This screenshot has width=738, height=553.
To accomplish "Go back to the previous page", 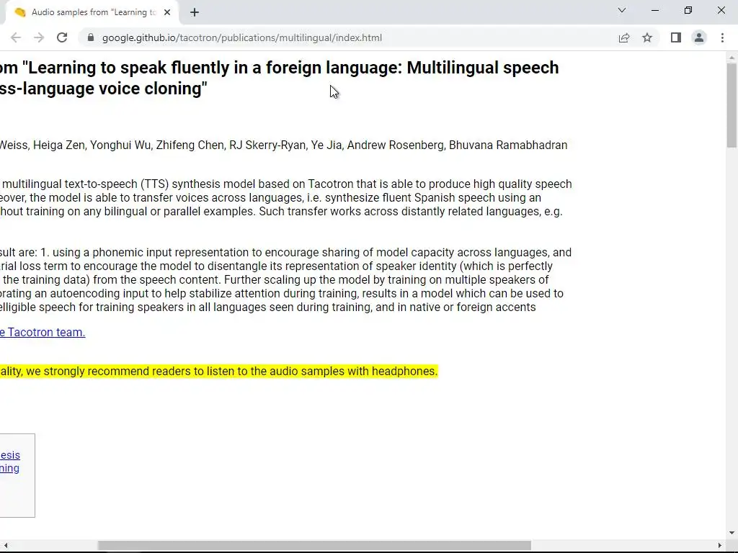I will pos(16,37).
